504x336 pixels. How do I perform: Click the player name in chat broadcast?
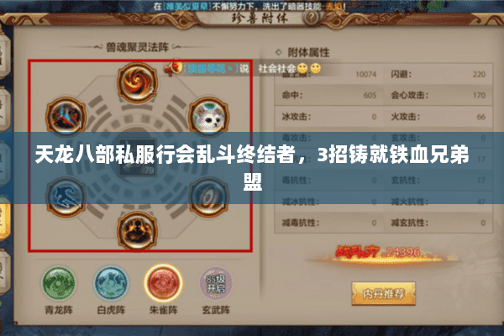click(211, 69)
